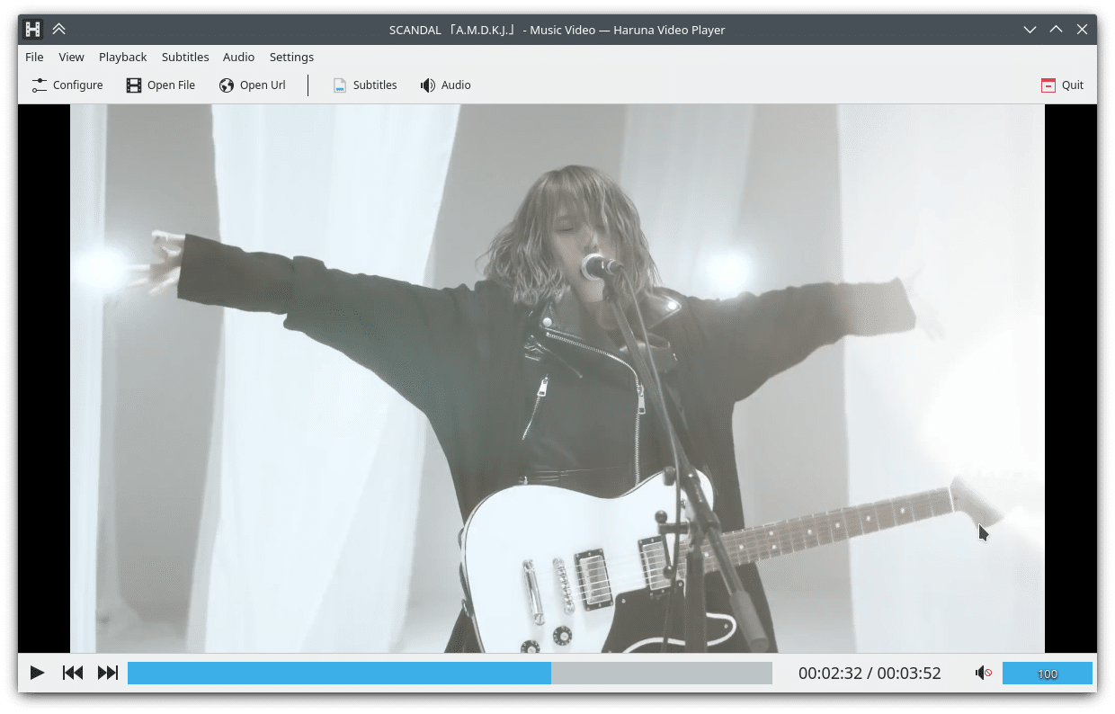Open the Playback menu
Screen dimensions: 1115x714
pos(122,57)
